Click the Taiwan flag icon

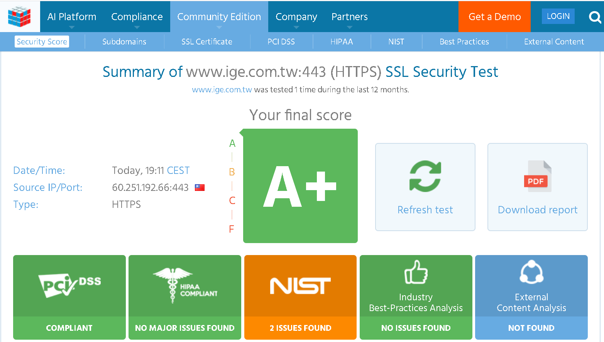pos(200,188)
